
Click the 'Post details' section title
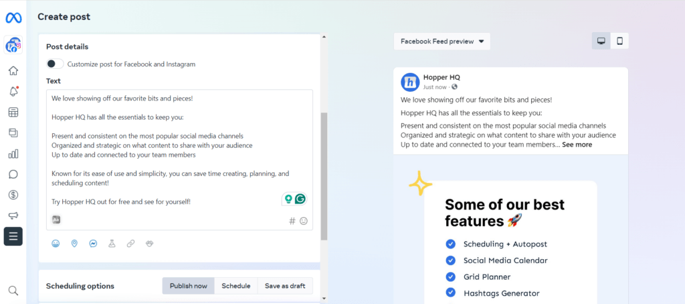point(68,47)
